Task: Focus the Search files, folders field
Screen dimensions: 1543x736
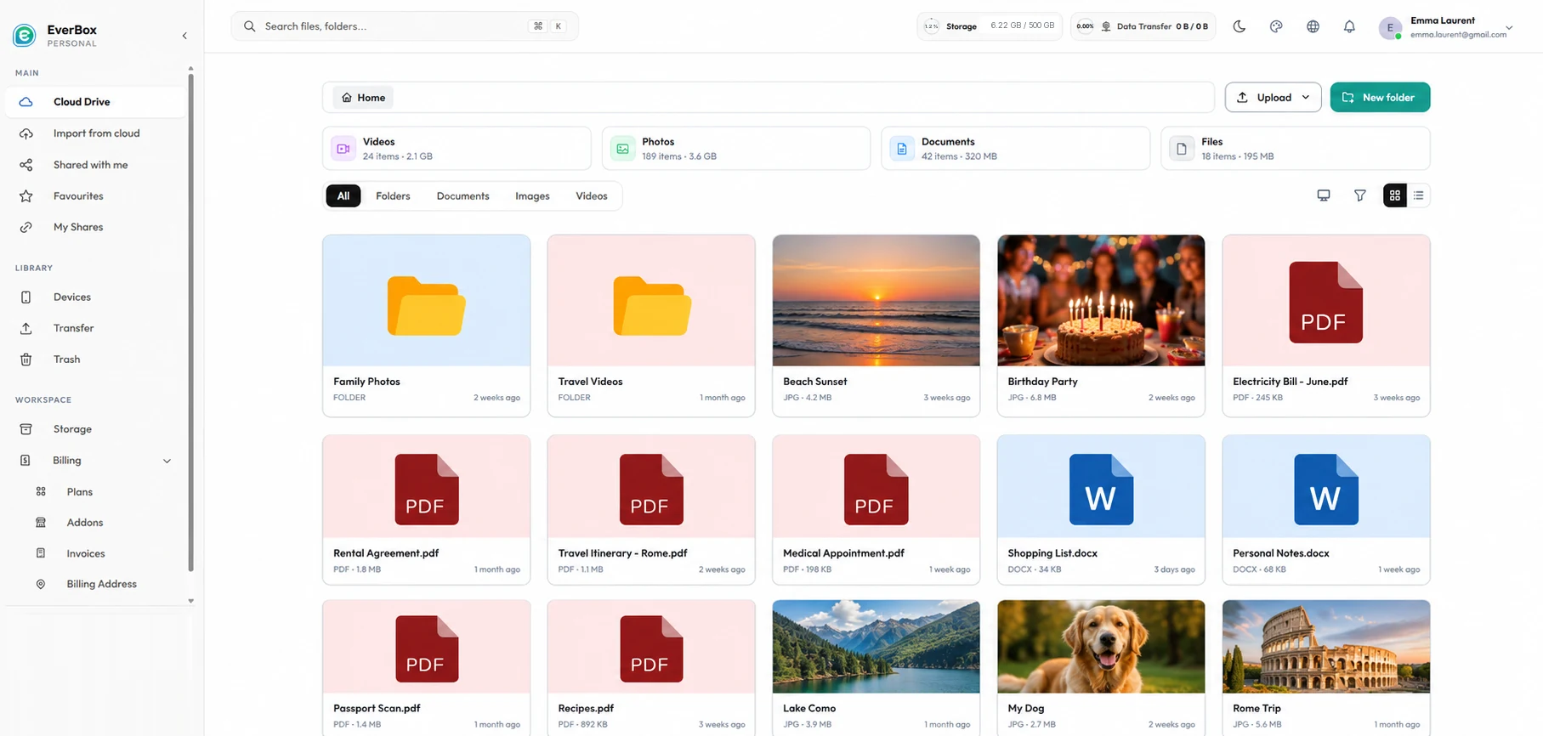Action: 405,26
